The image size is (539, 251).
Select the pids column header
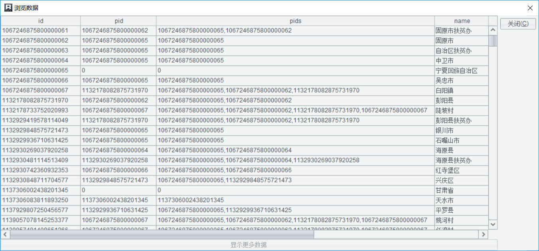[296, 21]
